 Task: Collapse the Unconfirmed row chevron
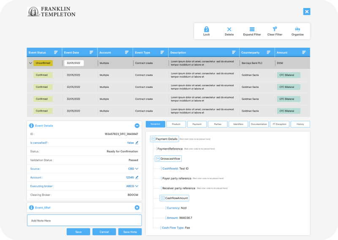point(30,63)
